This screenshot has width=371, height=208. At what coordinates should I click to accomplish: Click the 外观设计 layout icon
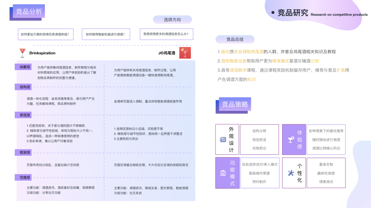pos(223,139)
